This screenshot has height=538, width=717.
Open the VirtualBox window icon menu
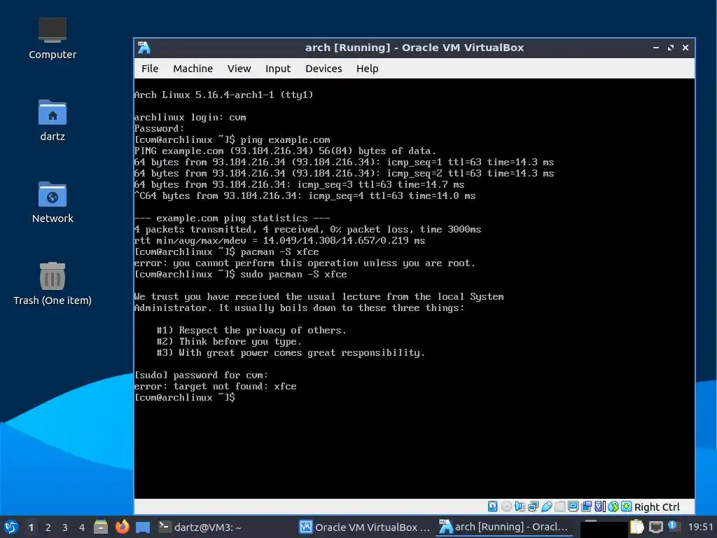144,48
